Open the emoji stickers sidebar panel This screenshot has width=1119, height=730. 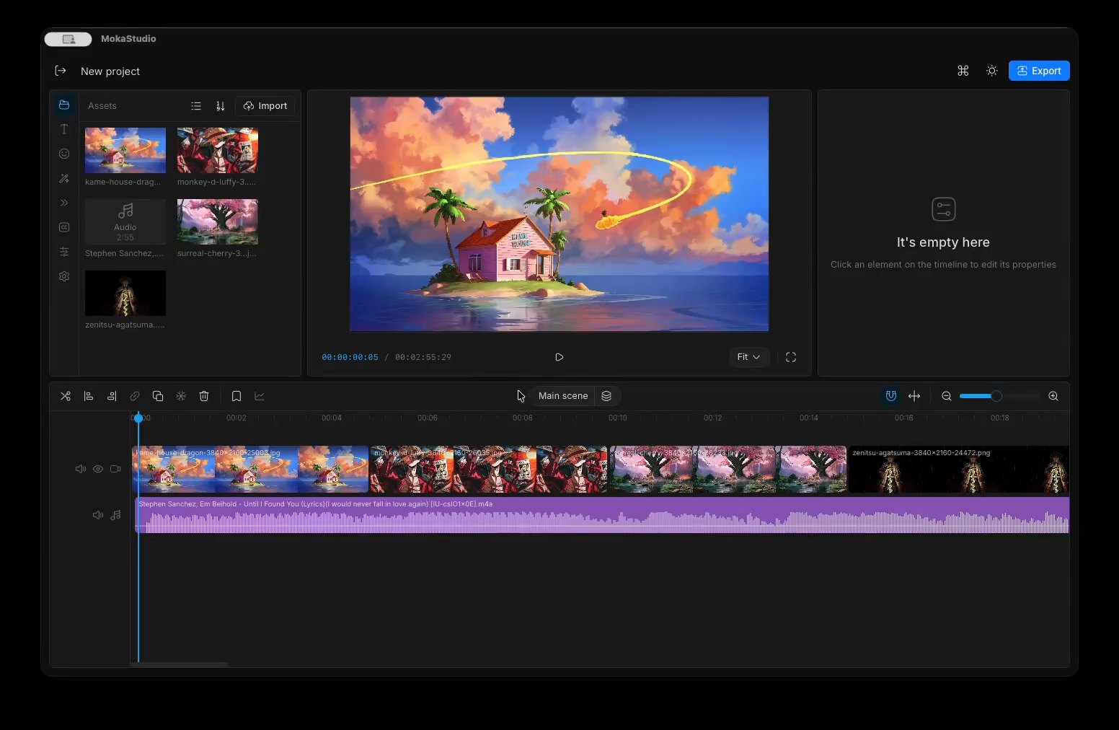tap(64, 154)
